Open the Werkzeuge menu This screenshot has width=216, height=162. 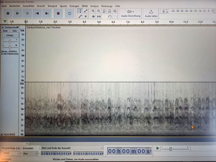107,6
